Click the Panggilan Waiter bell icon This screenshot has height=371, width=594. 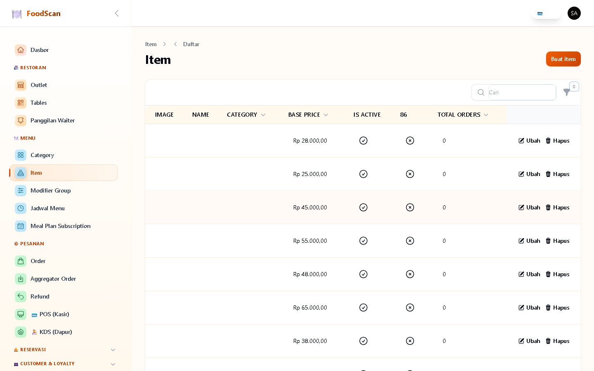(x=21, y=120)
